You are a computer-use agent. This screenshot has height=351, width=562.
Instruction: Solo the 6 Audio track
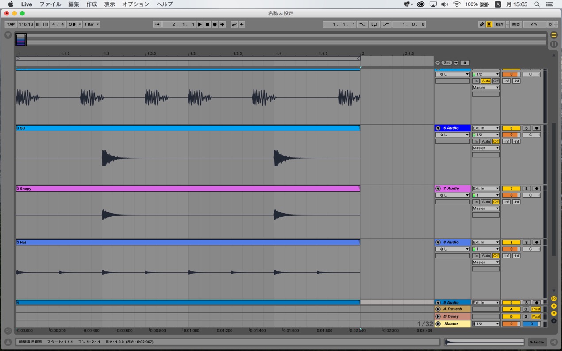point(527,128)
